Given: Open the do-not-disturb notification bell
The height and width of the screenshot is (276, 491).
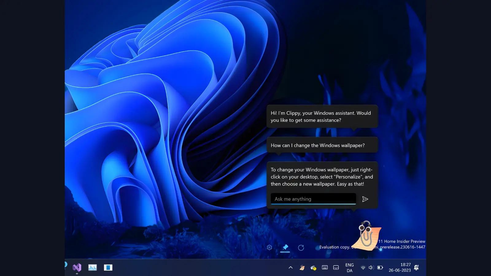Looking at the screenshot, I should pos(416,267).
